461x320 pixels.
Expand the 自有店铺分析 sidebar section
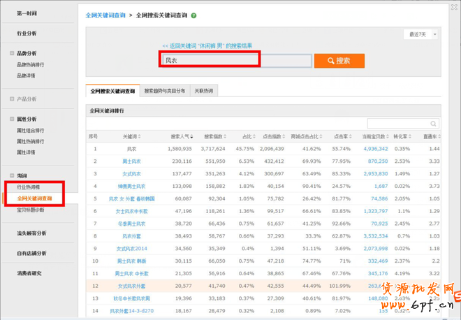(31, 253)
